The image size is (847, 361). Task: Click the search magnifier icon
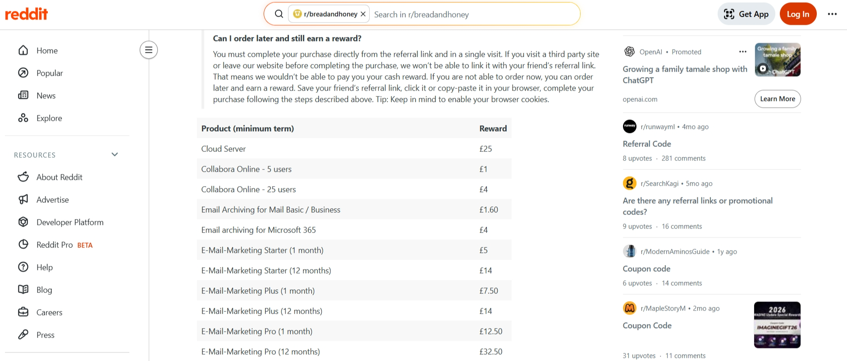click(x=279, y=14)
